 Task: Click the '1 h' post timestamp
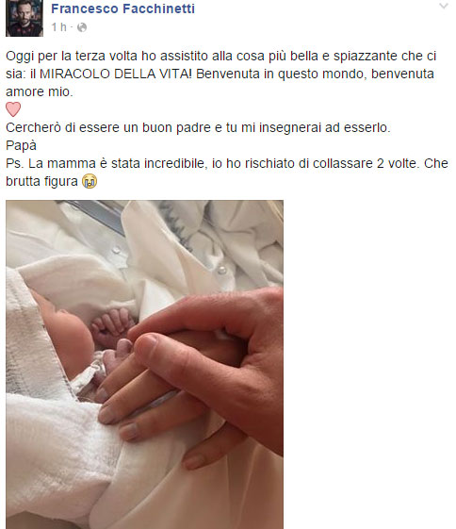[x=58, y=27]
